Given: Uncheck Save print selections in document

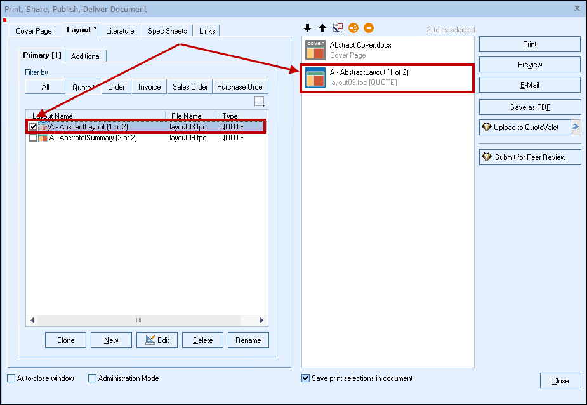Looking at the screenshot, I should pos(306,378).
